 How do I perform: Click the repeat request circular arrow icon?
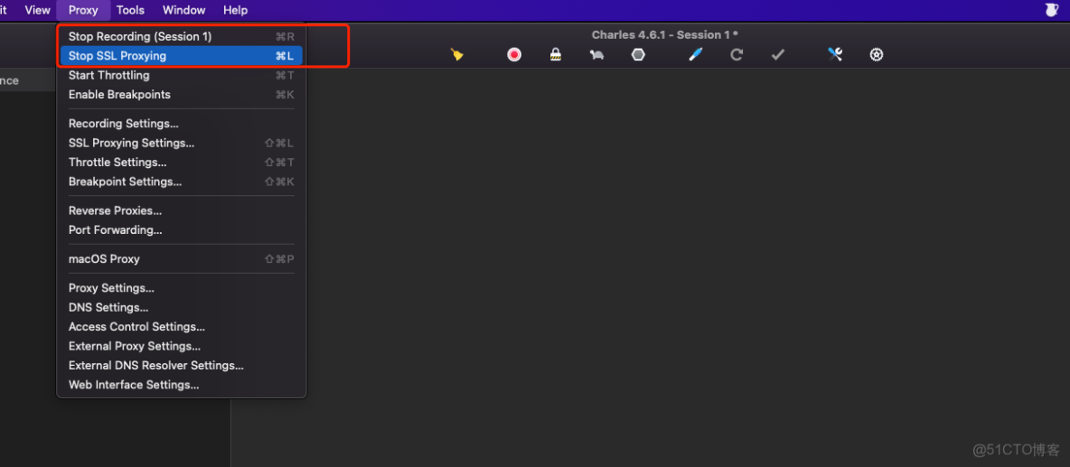tap(737, 54)
